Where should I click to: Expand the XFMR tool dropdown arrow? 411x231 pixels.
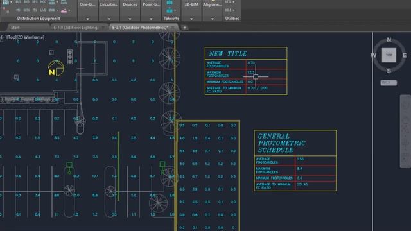point(57,10)
